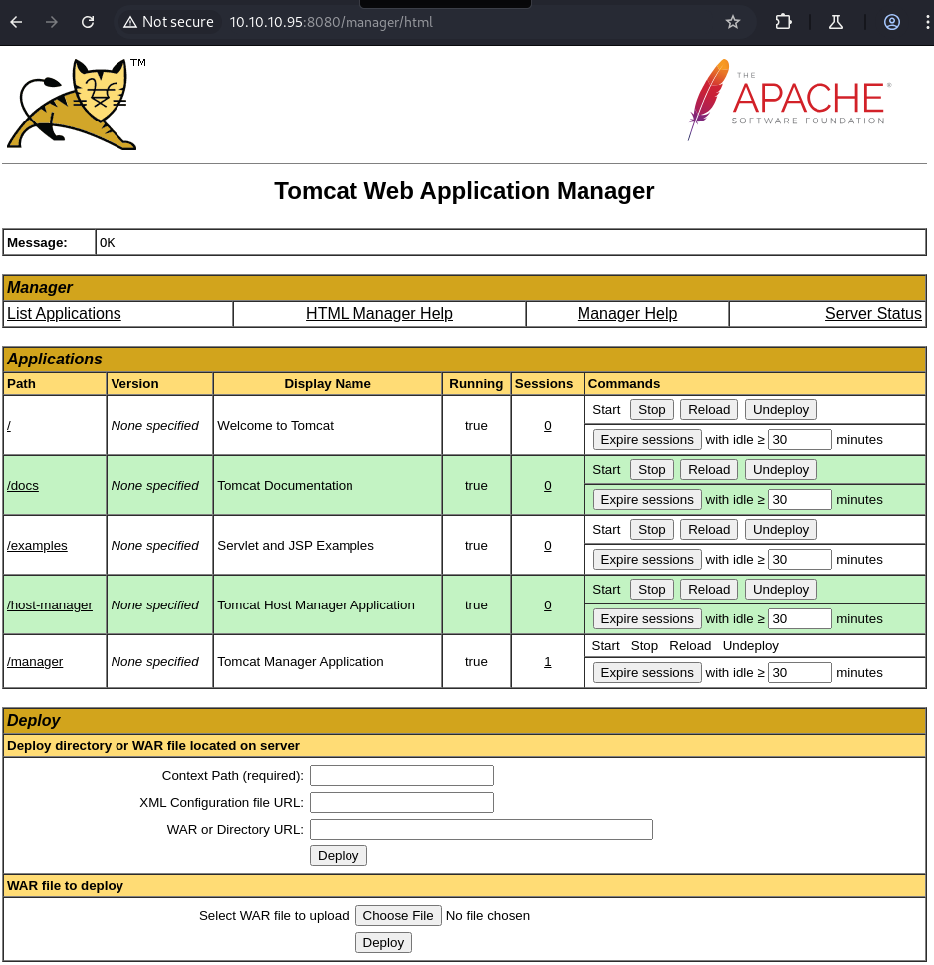Open the Manager Help link
The image size is (934, 965).
pos(627,314)
